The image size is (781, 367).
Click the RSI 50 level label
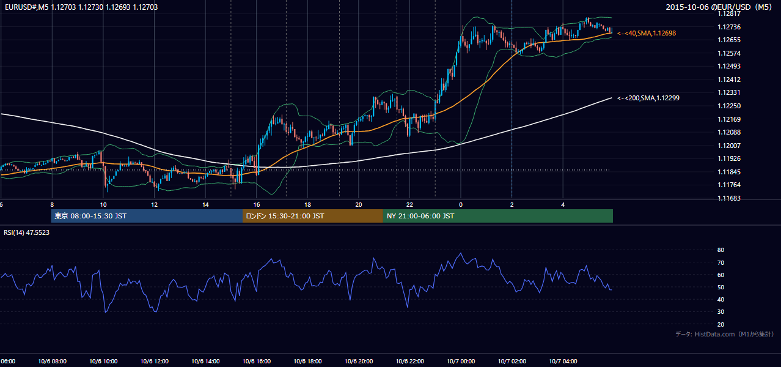click(721, 287)
